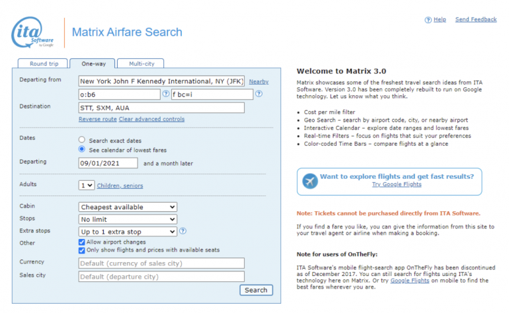Screen dimensions: 509x313
Task: Click the Help question mark icon
Action: pos(428,20)
